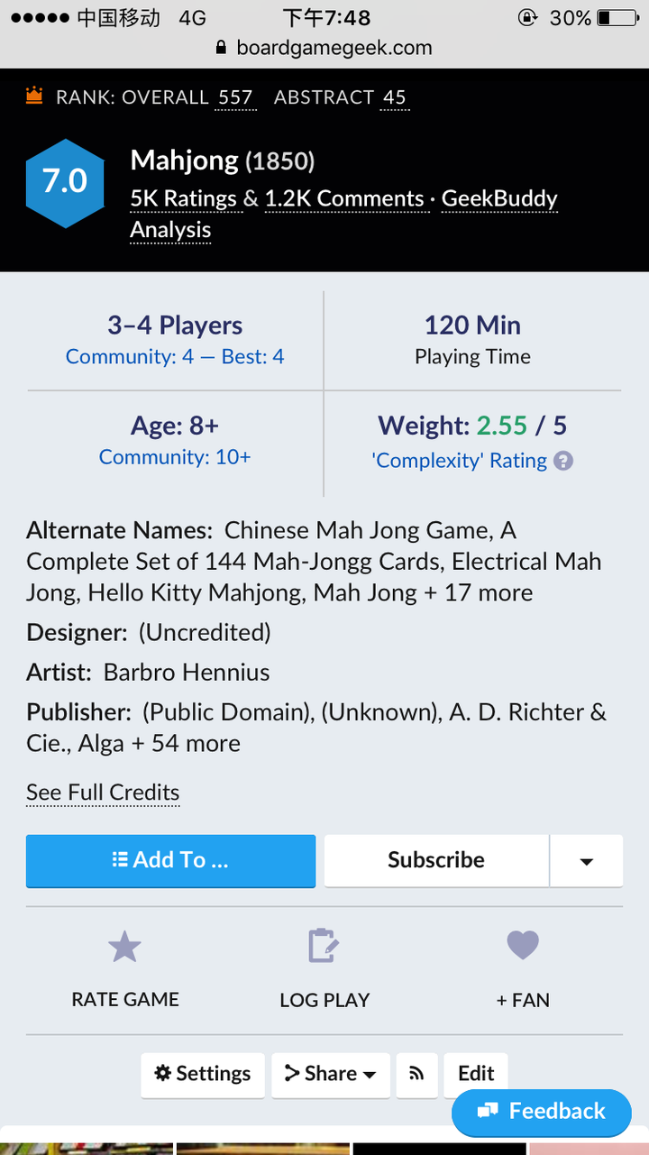
Task: Open the 5K Ratings link
Action: [183, 199]
